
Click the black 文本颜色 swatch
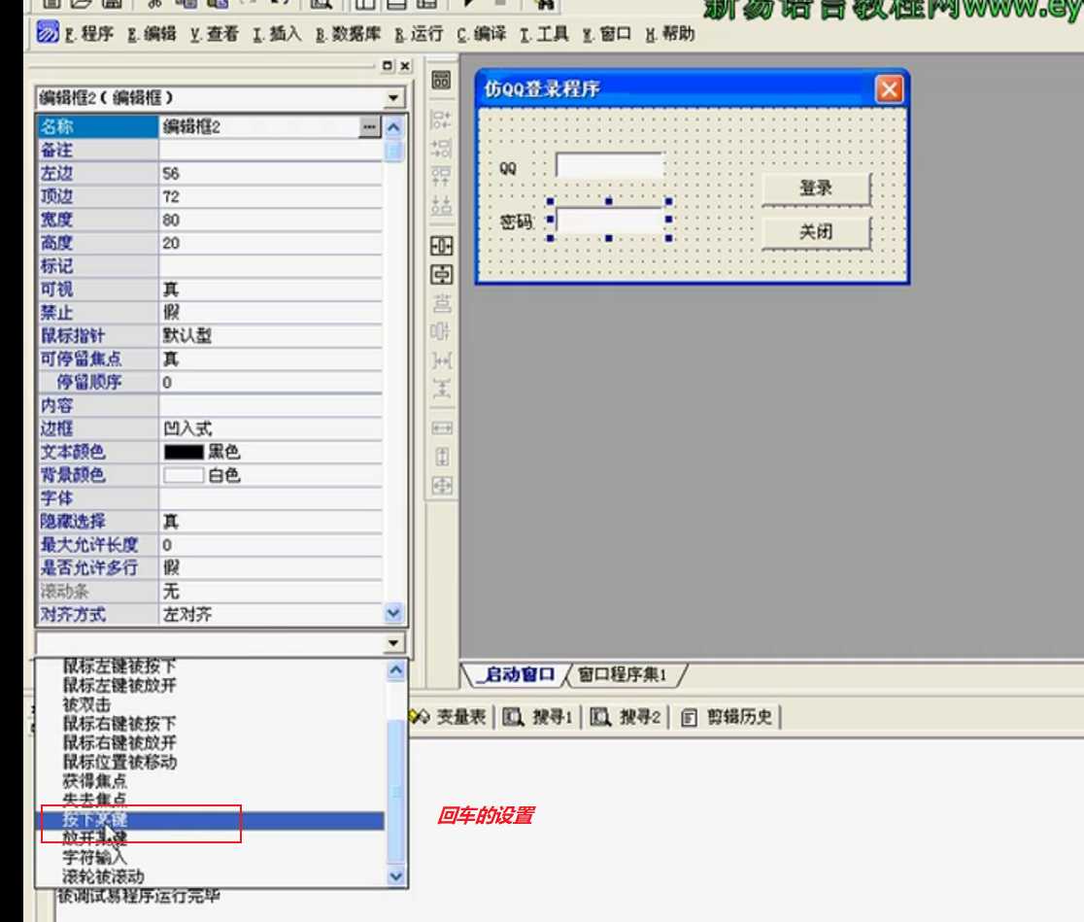click(x=184, y=452)
